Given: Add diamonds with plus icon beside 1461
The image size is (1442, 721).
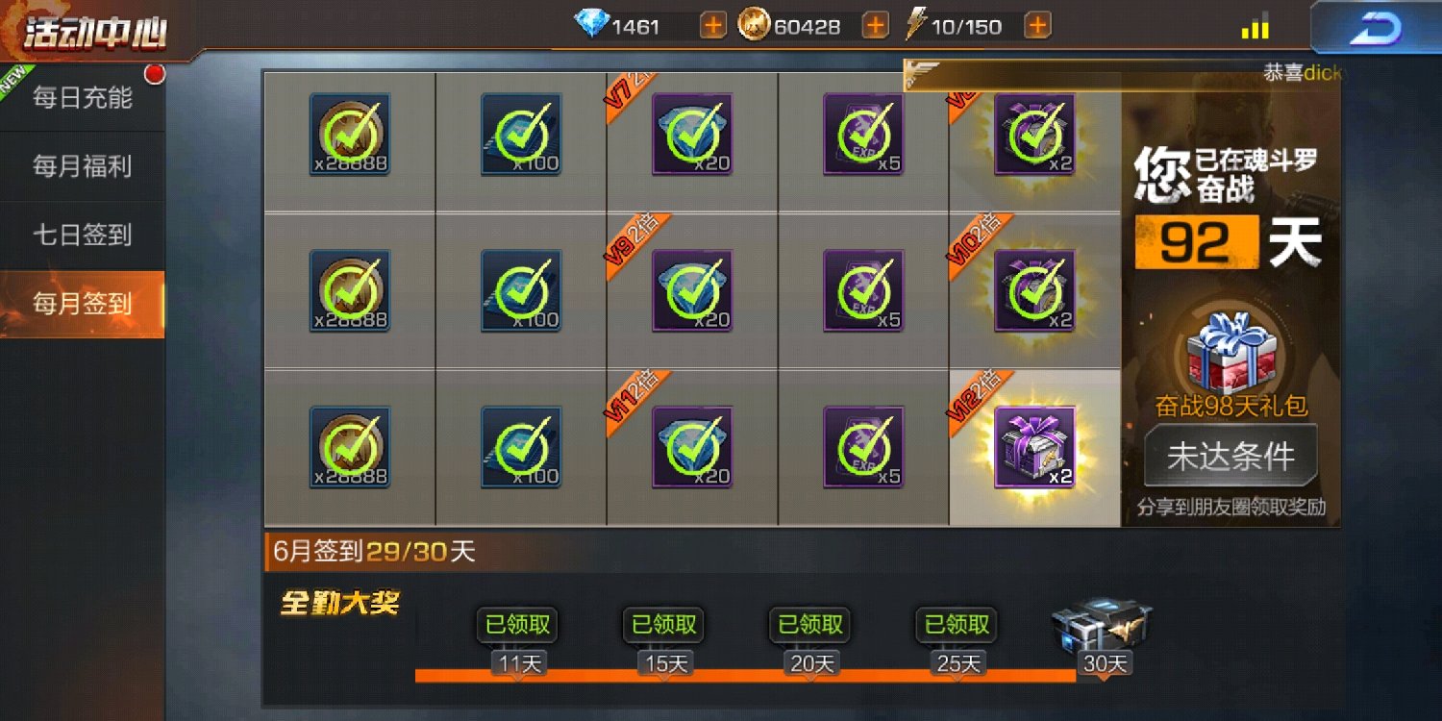Looking at the screenshot, I should [x=712, y=26].
